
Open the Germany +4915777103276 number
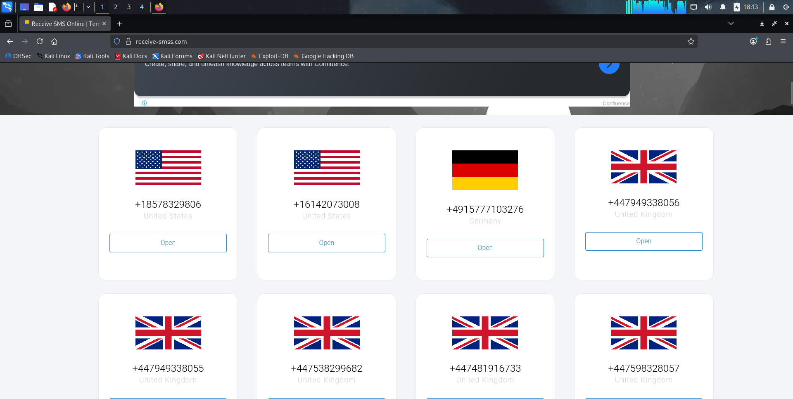coord(485,248)
